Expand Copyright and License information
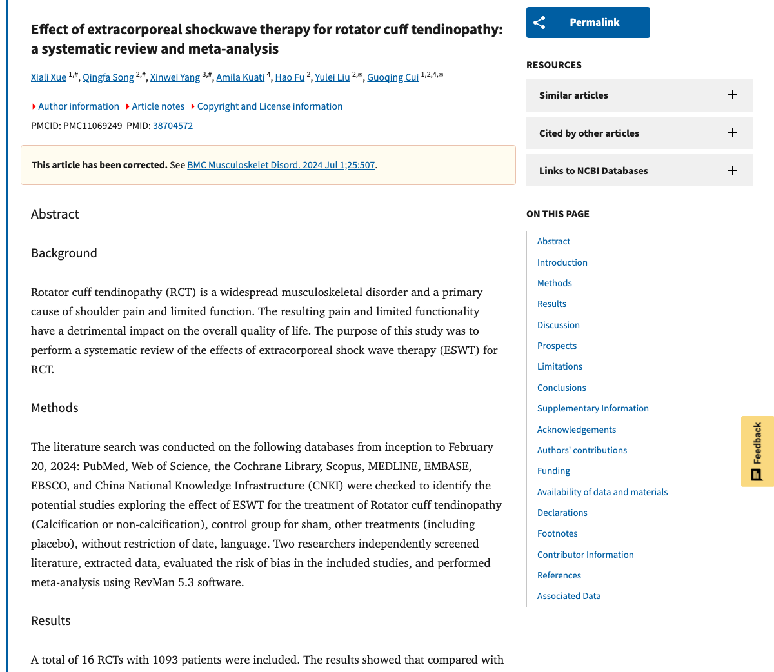The image size is (774, 672). [x=270, y=106]
